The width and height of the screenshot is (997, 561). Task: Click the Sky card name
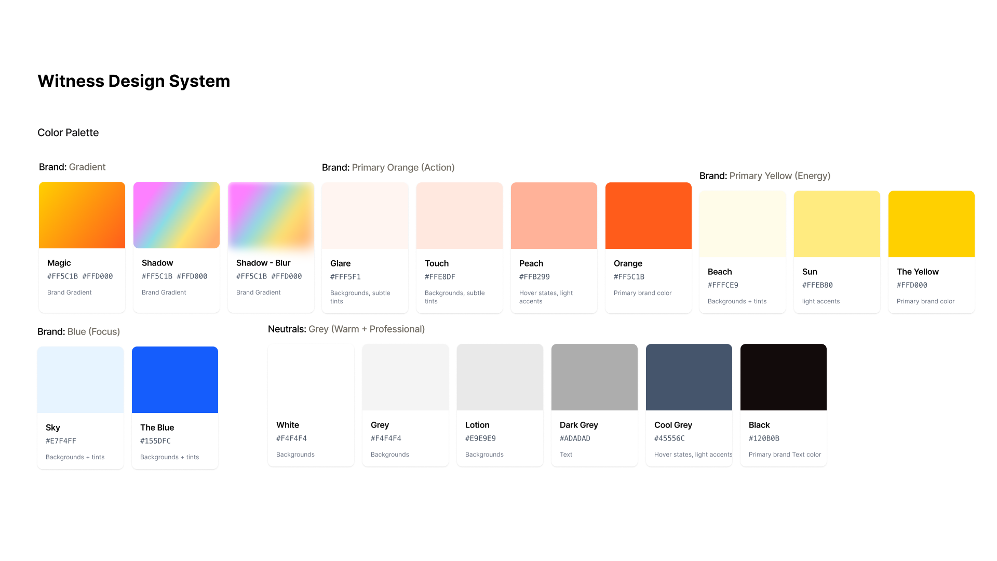point(53,428)
